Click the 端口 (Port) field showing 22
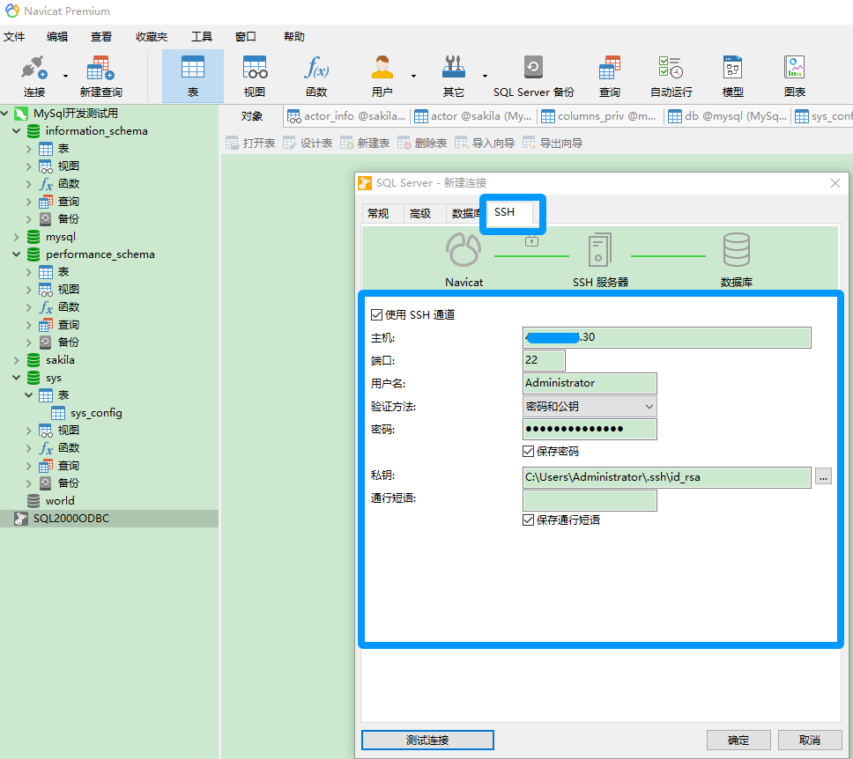 click(x=544, y=360)
